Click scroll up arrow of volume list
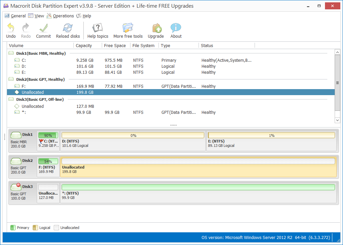The width and height of the screenshot is (343, 245). coord(337,52)
